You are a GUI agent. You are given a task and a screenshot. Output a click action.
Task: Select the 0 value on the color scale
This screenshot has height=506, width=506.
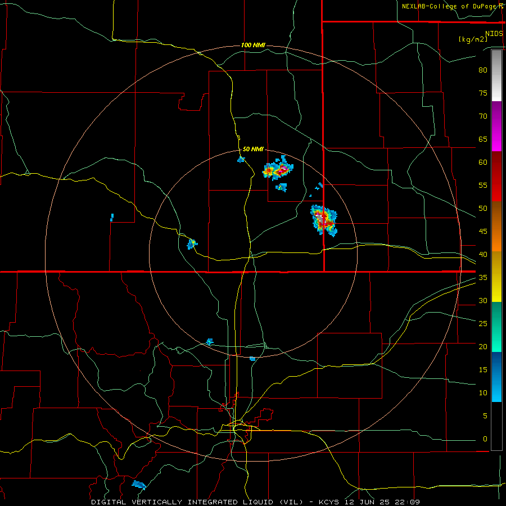485,439
